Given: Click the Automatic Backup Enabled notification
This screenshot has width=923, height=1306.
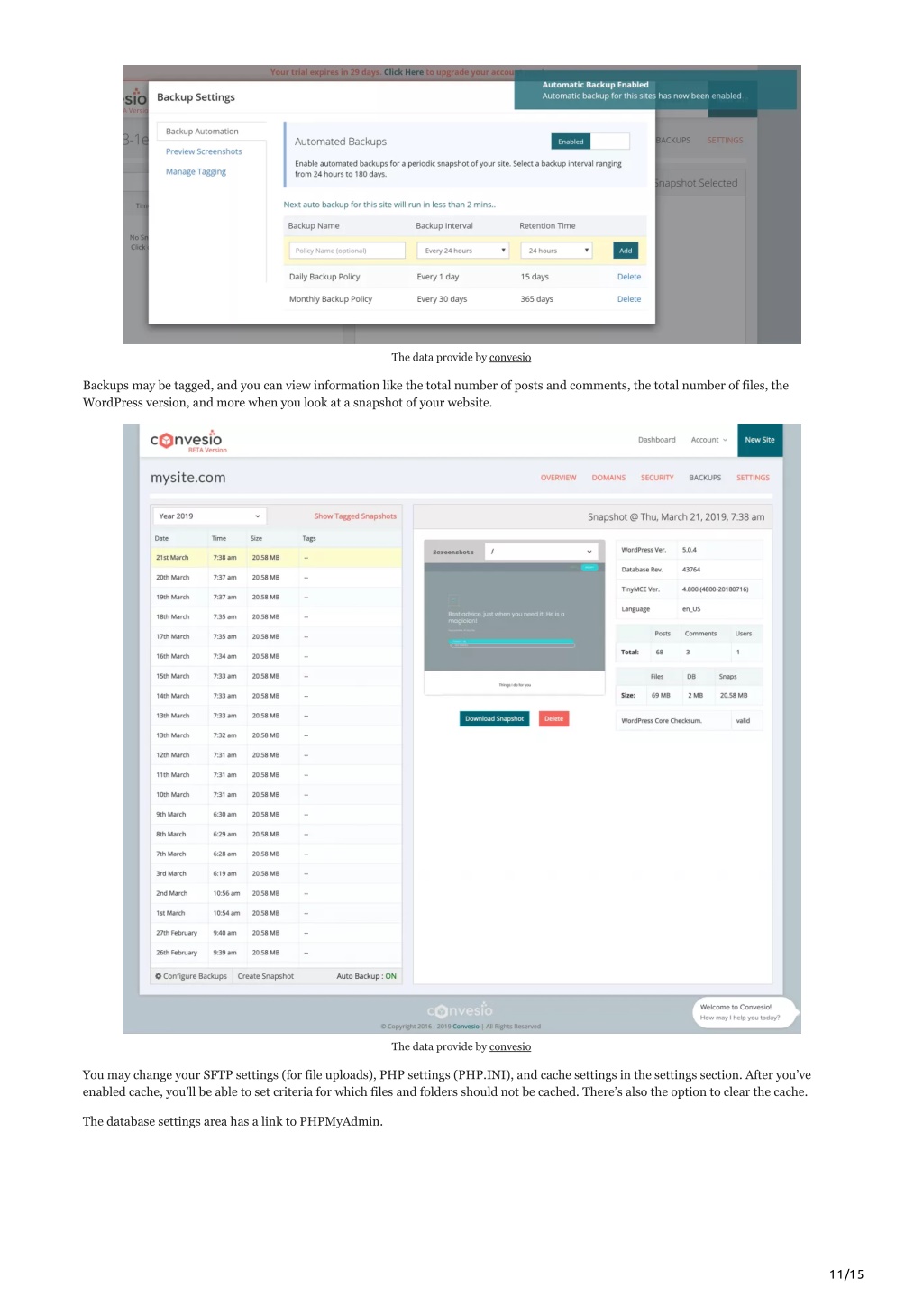Looking at the screenshot, I should [x=655, y=90].
